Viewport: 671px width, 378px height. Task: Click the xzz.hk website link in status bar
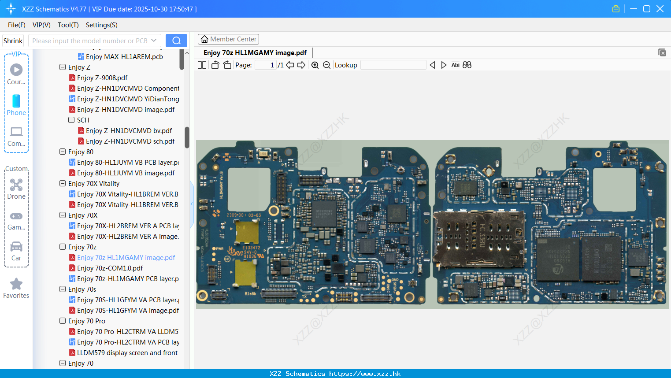(365, 374)
